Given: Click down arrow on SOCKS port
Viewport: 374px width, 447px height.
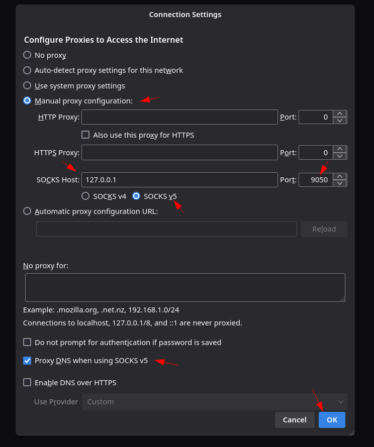Looking at the screenshot, I should 340,183.
